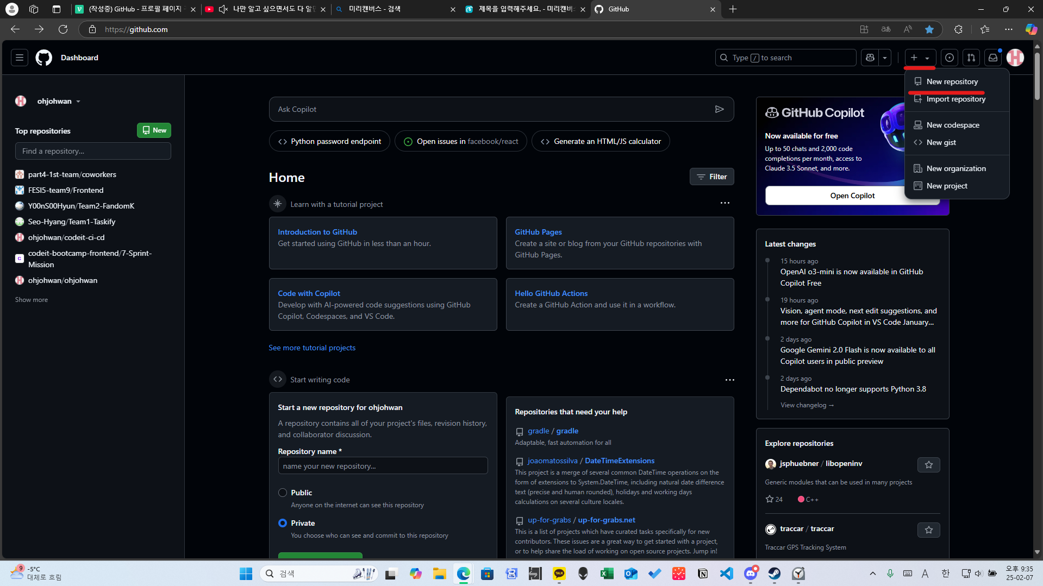
Task: Open the GitHub global navigation hamburger menu
Action: (x=20, y=58)
